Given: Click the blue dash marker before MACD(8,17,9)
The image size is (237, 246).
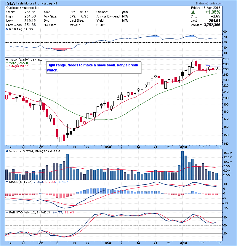Looking at the screenshot, I should click(7, 182).
